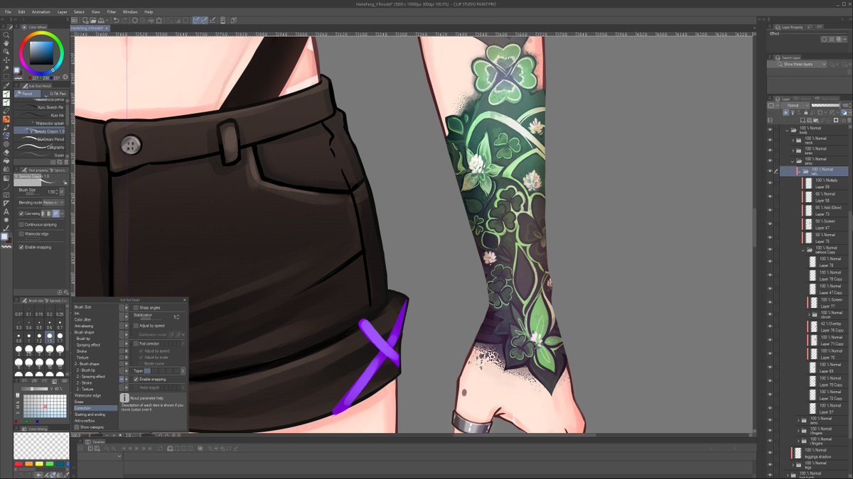Expand the Taper options arrow

click(183, 370)
